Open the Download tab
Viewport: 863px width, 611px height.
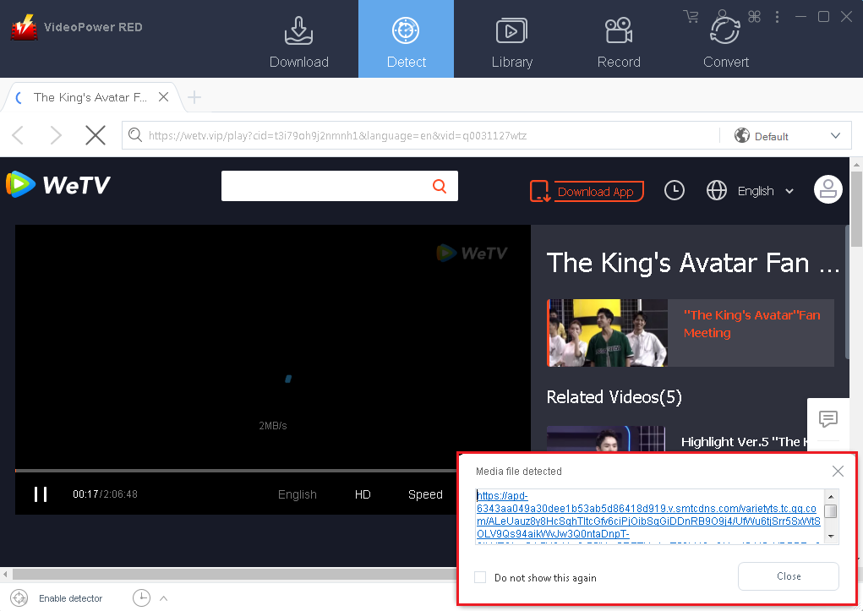(x=299, y=42)
